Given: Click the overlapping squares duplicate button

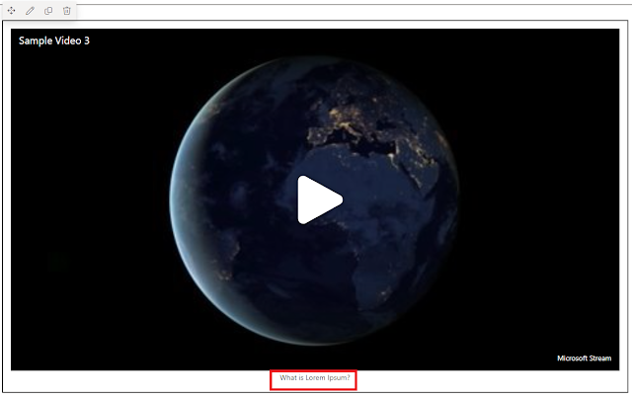Looking at the screenshot, I should (48, 11).
